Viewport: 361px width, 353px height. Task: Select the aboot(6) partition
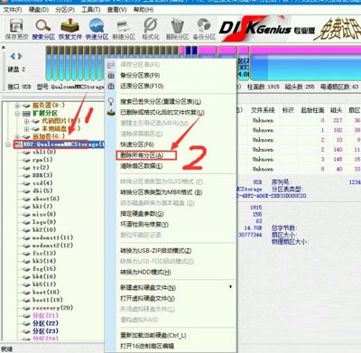(46, 199)
